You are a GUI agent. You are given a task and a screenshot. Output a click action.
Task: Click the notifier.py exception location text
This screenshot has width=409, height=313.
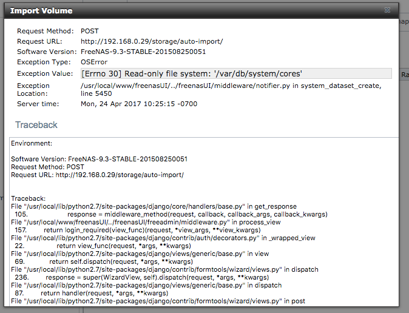[231, 86]
